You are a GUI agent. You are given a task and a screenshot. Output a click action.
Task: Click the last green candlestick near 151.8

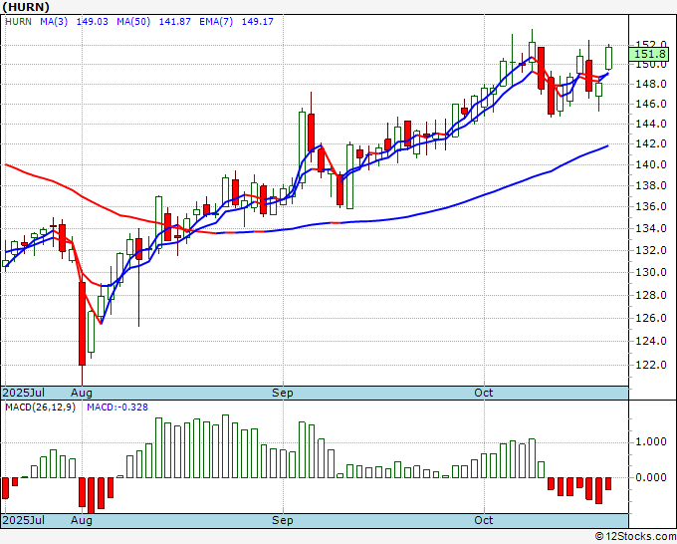(608, 58)
